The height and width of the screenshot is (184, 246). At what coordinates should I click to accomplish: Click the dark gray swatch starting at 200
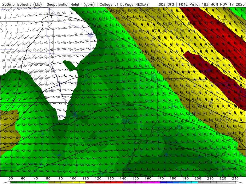[x=201, y=182]
